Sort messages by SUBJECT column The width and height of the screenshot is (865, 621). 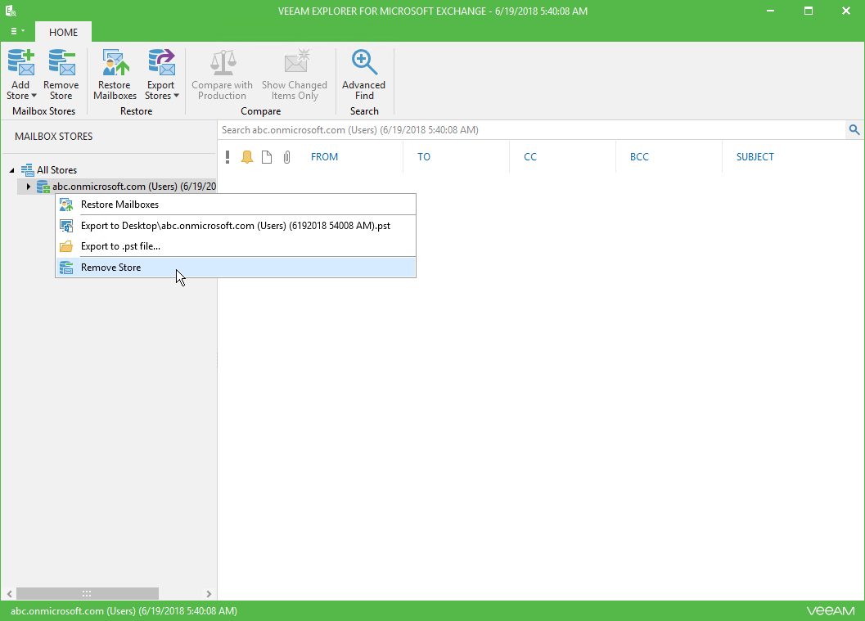(x=755, y=157)
